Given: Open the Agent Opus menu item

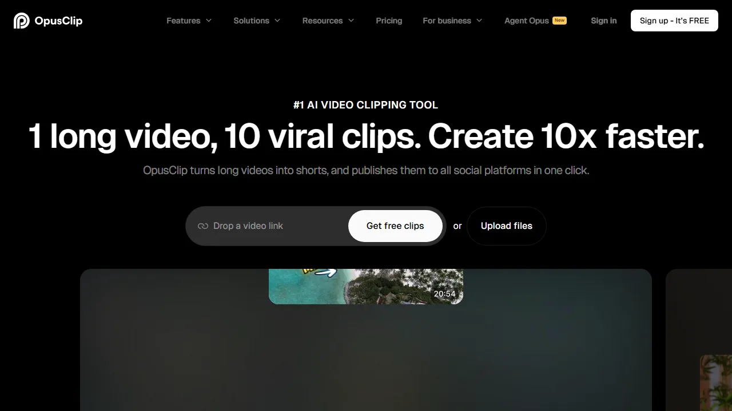Looking at the screenshot, I should 526,21.
